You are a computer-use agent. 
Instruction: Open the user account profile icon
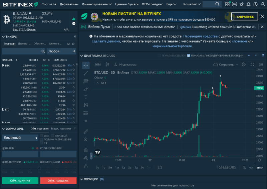(263, 4)
